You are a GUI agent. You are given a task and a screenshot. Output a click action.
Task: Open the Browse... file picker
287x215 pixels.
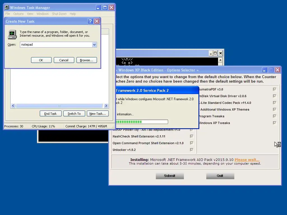pos(87,60)
